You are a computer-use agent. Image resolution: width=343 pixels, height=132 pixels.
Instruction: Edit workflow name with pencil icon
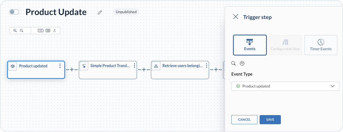click(100, 12)
